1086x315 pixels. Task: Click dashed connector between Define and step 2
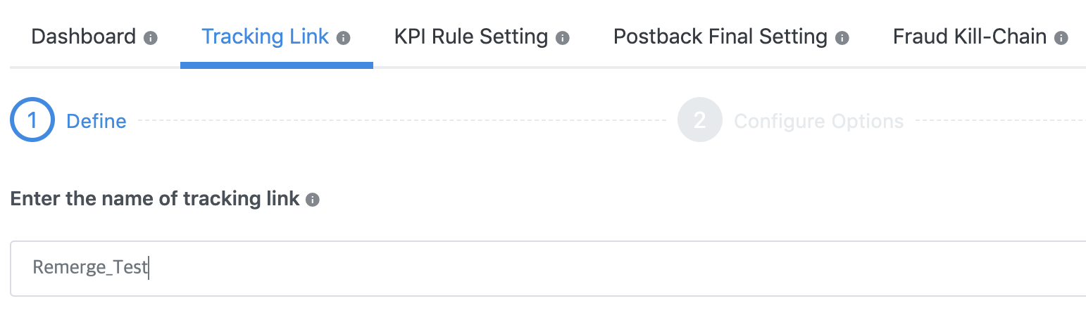coord(401,120)
